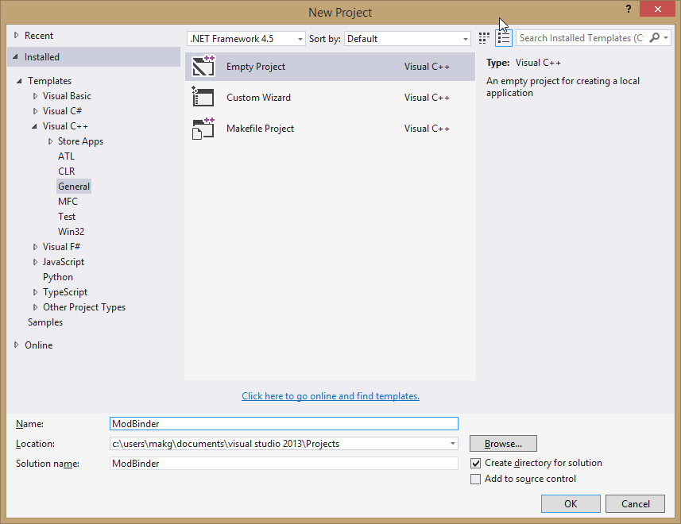Click the OK button
681x524 pixels.
pos(571,503)
